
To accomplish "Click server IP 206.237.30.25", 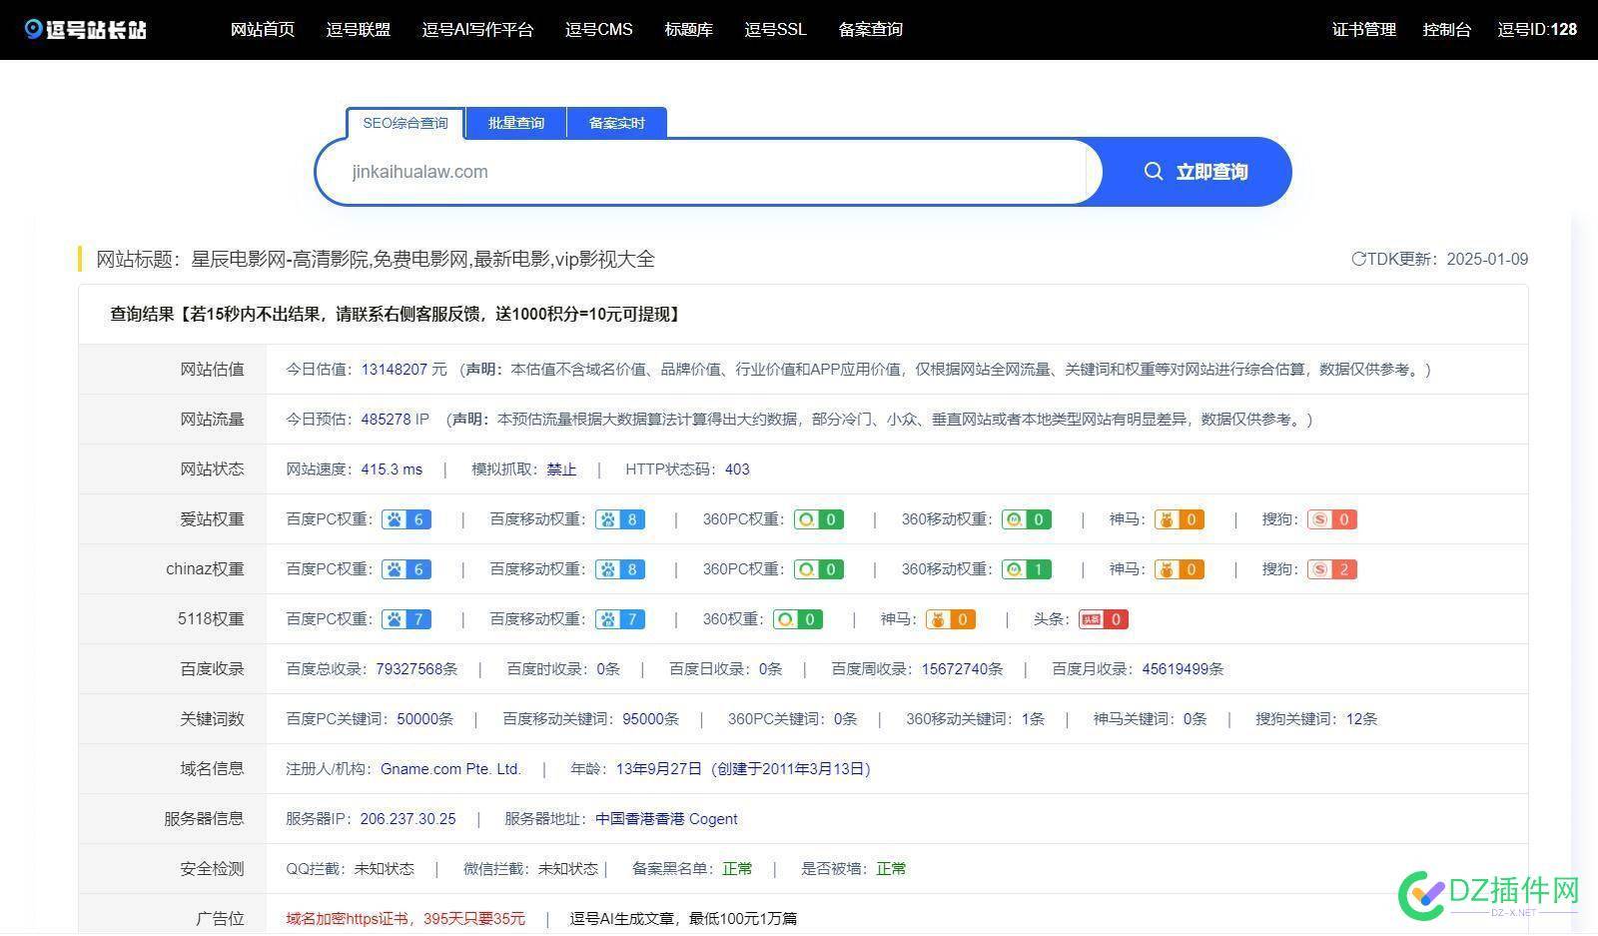I will (x=407, y=819).
